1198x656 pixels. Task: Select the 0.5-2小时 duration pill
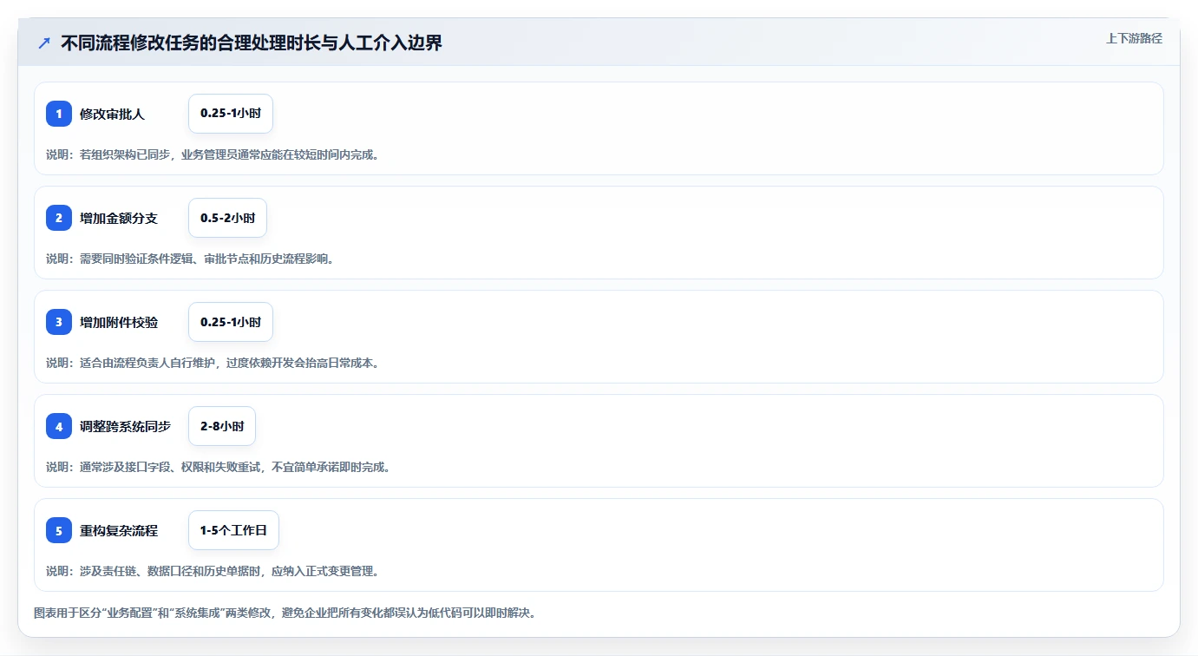[x=227, y=218]
